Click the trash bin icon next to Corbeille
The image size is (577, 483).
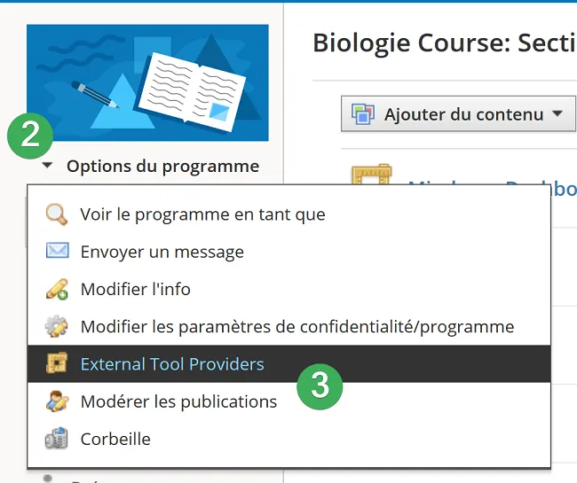click(x=56, y=438)
